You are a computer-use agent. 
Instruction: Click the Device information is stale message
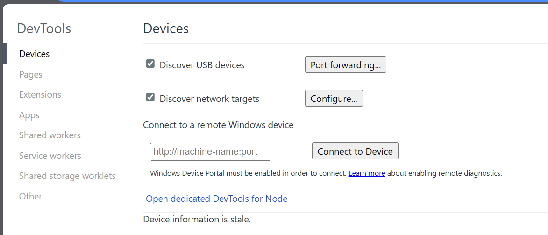point(197,220)
